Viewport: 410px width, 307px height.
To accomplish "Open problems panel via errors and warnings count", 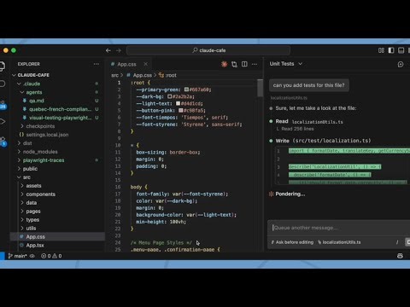I will tap(51, 256).
